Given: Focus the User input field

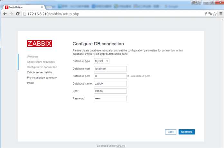Looking at the screenshot, I should point(110,91).
